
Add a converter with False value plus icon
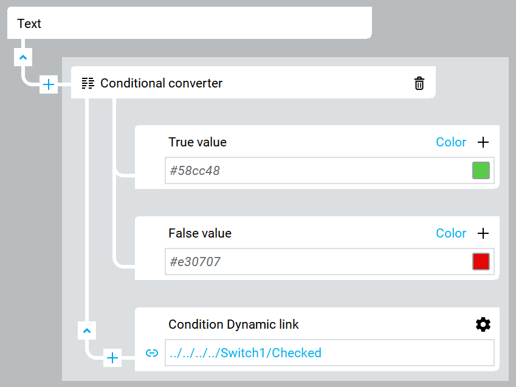tap(483, 233)
